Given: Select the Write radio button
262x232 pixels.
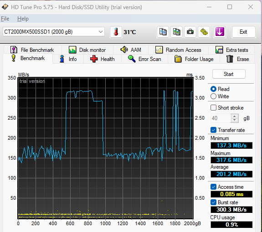Looking at the screenshot, I should point(213,96).
